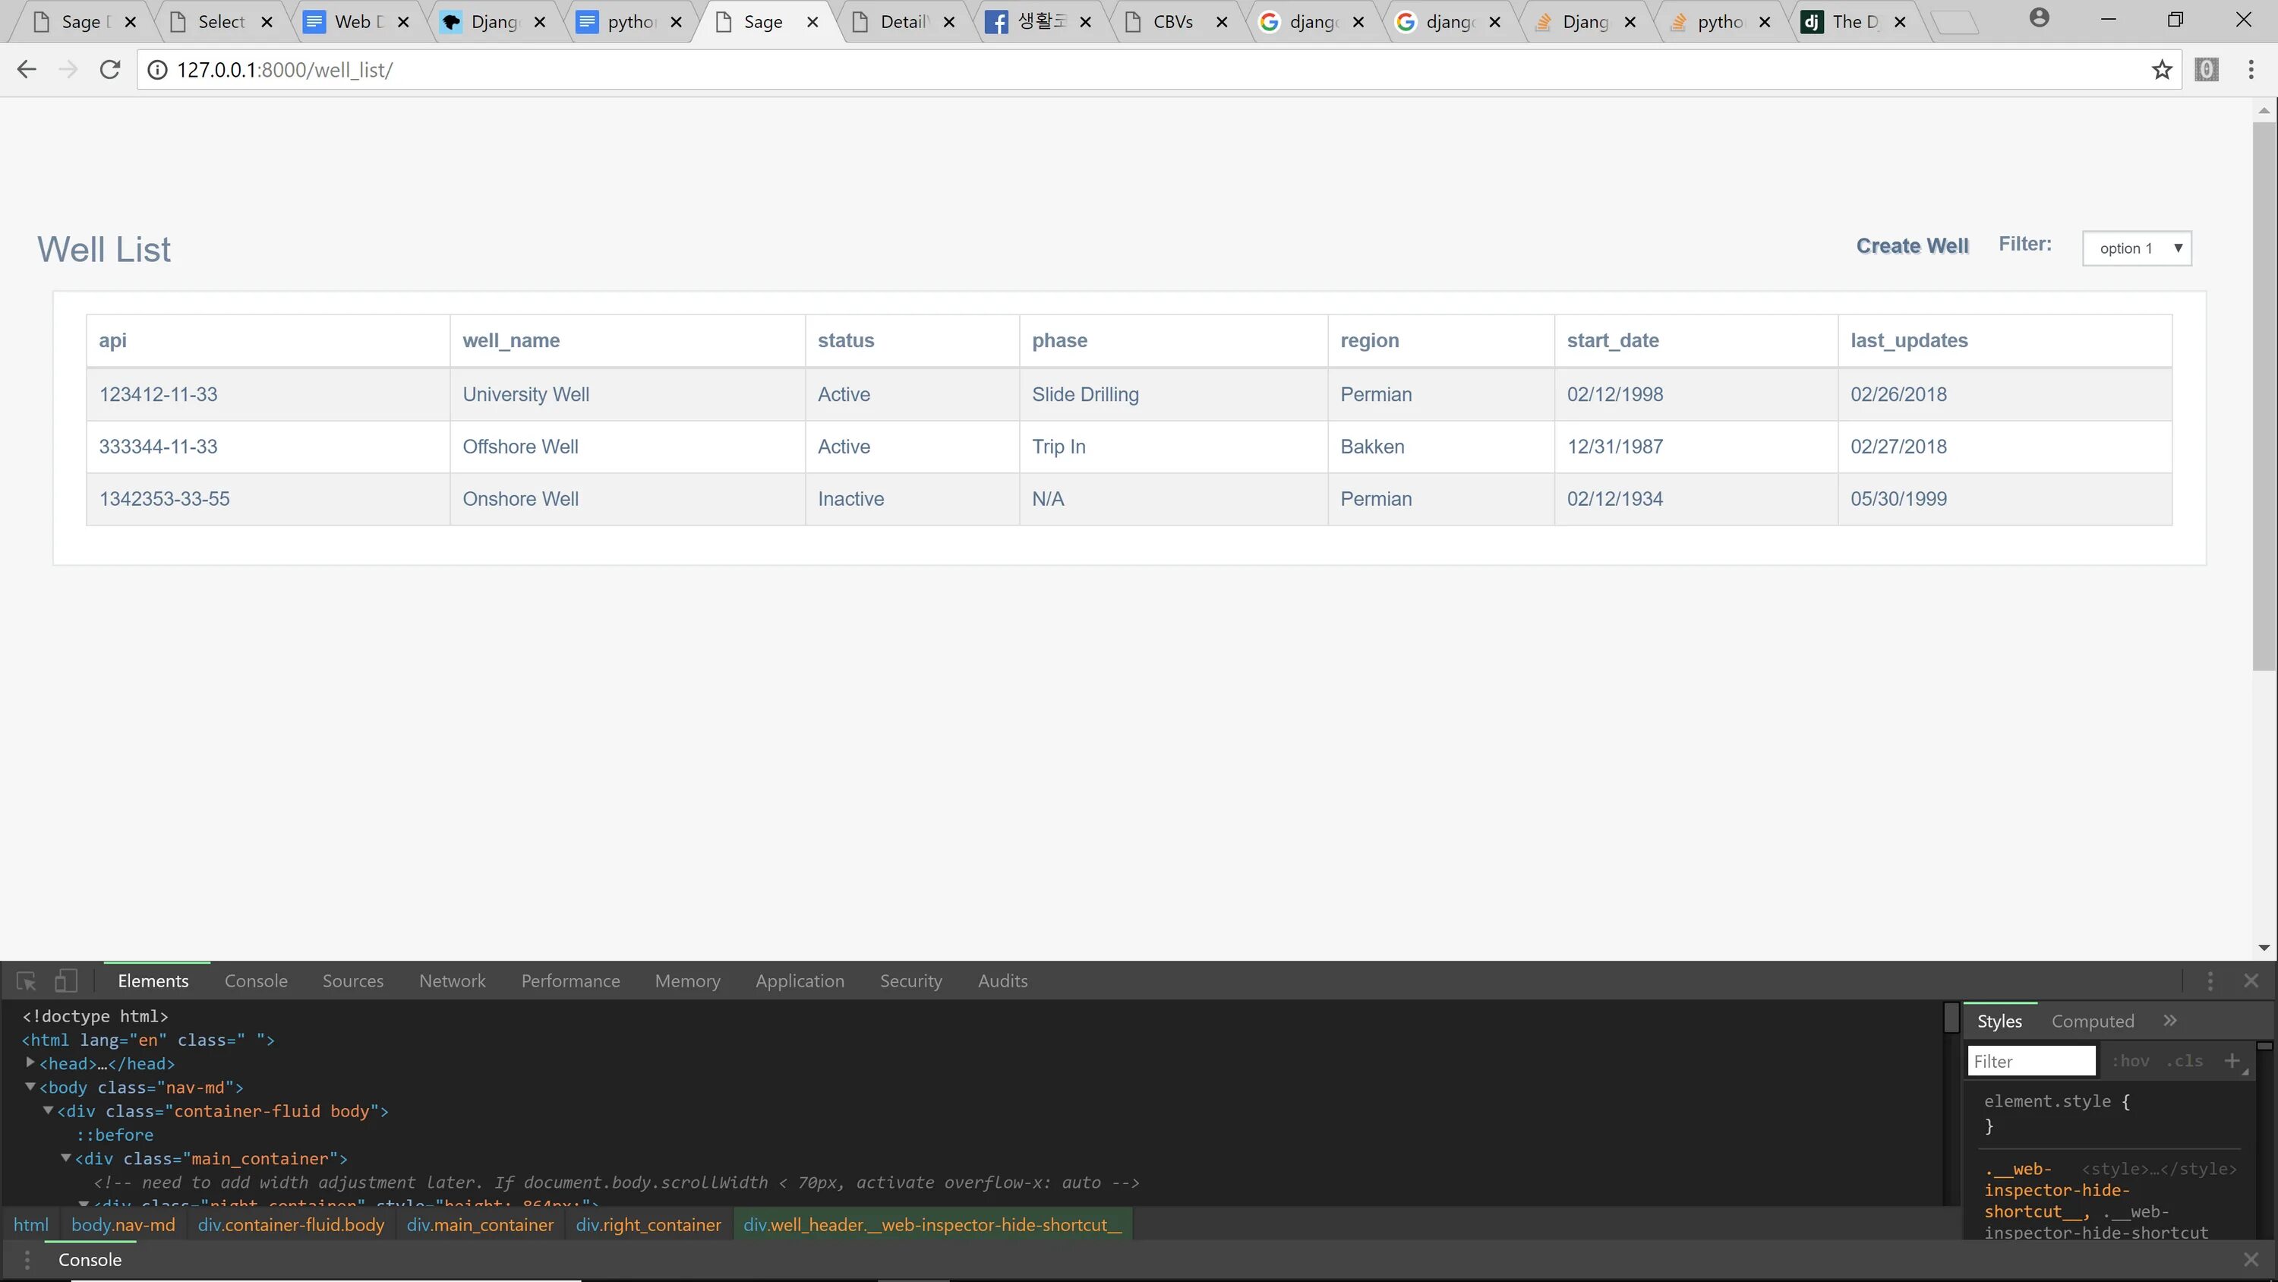Click the inspect element picker icon

click(x=26, y=981)
